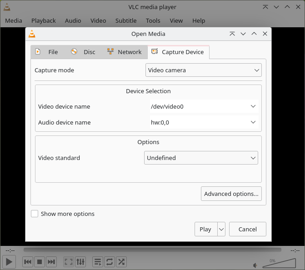Image resolution: width=305 pixels, height=270 pixels.
Task: Keep the Open Media dialog above others
Action: tap(232, 34)
